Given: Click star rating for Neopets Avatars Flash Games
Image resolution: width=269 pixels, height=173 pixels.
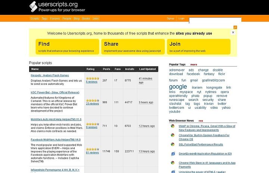Looking at the screenshot, I should [93, 78].
